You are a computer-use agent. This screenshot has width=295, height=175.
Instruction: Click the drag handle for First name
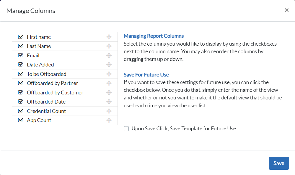point(109,37)
